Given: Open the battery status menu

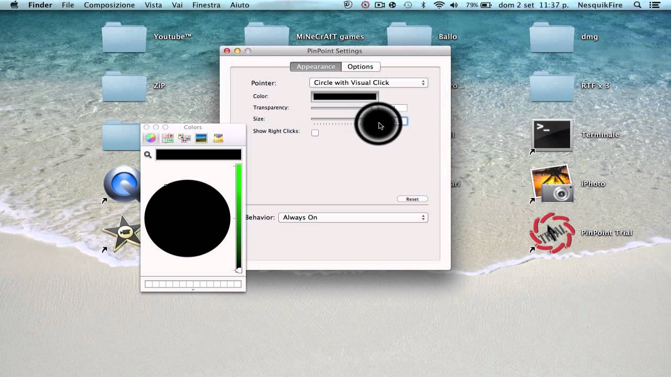Looking at the screenshot, I should pyautogui.click(x=479, y=5).
